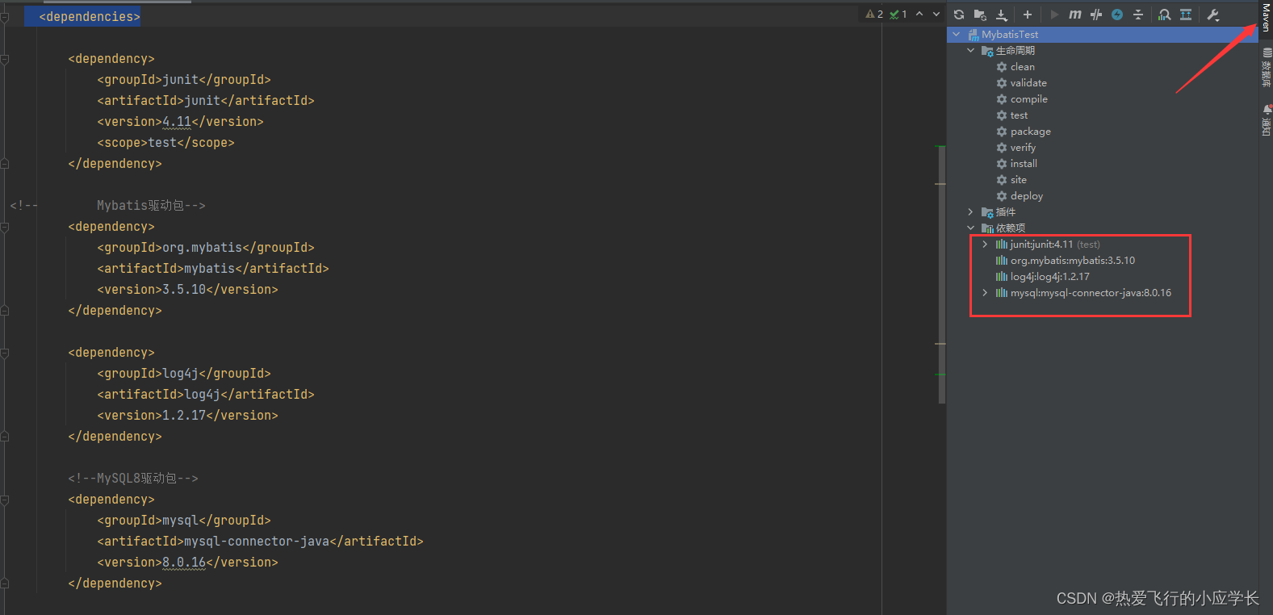Collapse the MybatisTest project node
1273x615 pixels.
pyautogui.click(x=957, y=35)
